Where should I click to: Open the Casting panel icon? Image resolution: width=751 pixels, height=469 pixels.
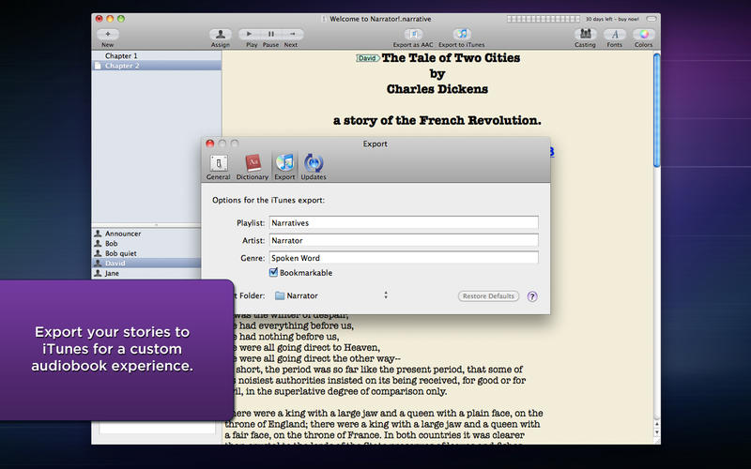pos(585,34)
